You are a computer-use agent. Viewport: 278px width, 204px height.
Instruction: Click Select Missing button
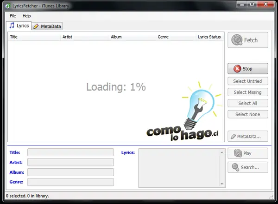click(x=248, y=92)
